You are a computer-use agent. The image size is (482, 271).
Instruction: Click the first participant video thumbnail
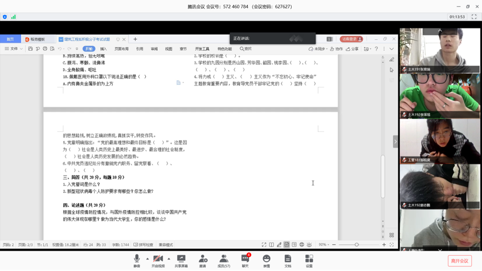[439, 51]
